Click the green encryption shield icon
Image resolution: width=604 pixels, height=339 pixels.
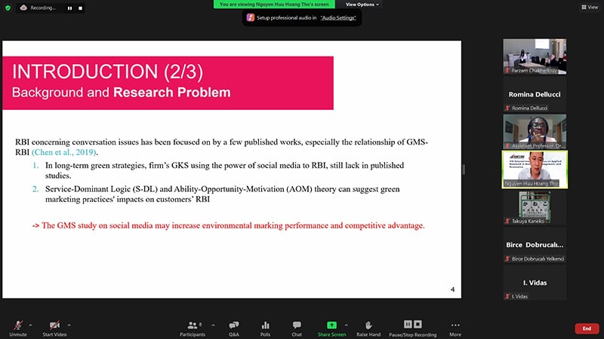8,8
